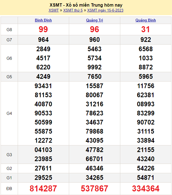The width and height of the screenshot is (172, 195).
Task: Click G6 number 6220
Action: pos(43,67)
